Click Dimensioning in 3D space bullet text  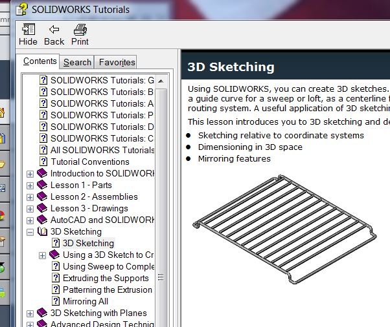pyautogui.click(x=250, y=147)
